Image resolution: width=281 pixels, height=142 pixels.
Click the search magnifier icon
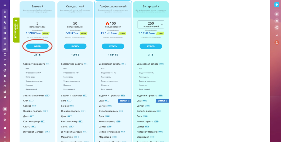(276, 35)
